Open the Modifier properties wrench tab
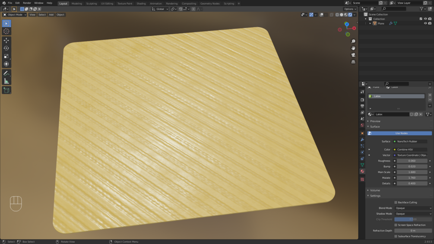Image resolution: width=434 pixels, height=244 pixels. 362,139
